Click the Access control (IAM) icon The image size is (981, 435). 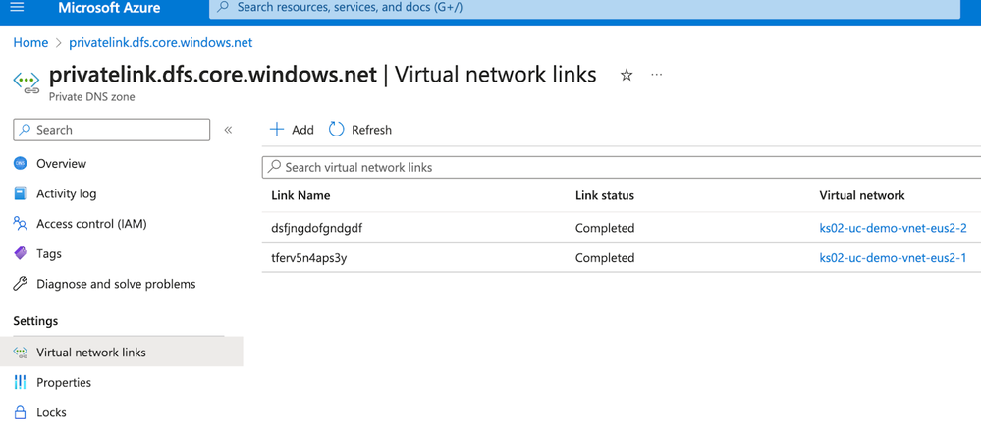pyautogui.click(x=21, y=224)
